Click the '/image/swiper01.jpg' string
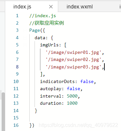121x131 pixels. coord(74,53)
